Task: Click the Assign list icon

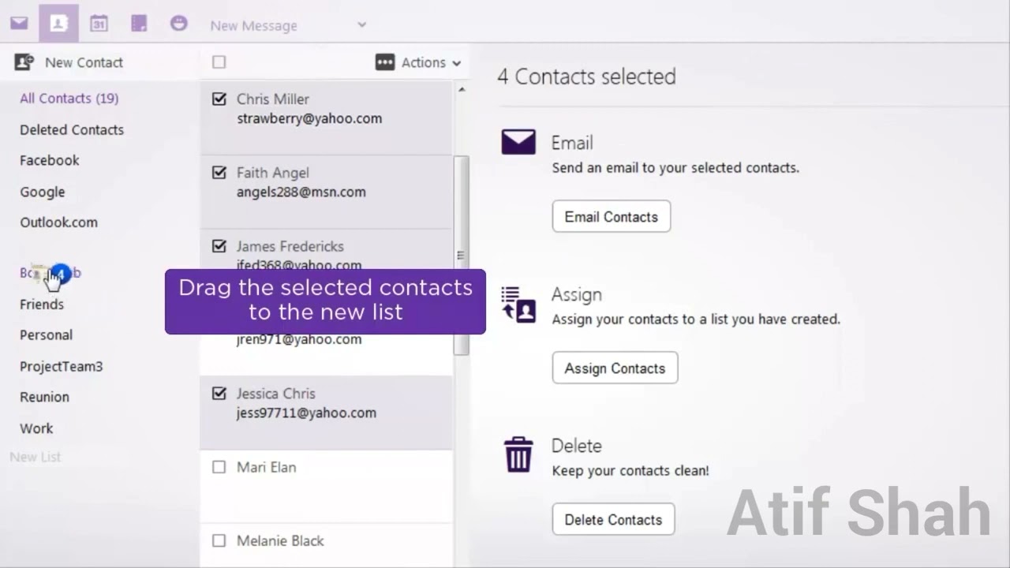Action: [x=518, y=305]
